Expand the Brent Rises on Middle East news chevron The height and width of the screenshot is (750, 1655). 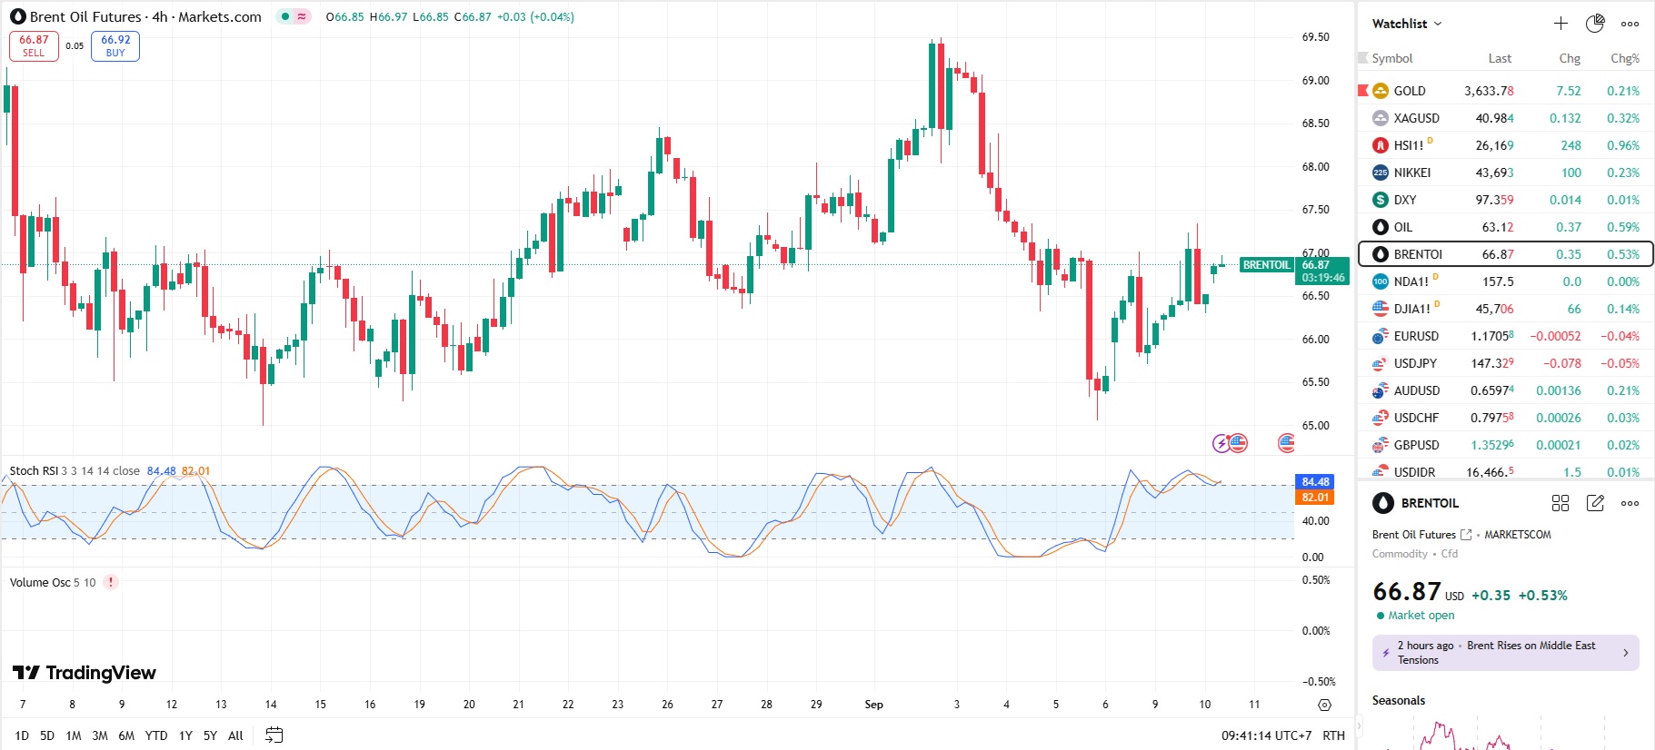click(x=1626, y=653)
